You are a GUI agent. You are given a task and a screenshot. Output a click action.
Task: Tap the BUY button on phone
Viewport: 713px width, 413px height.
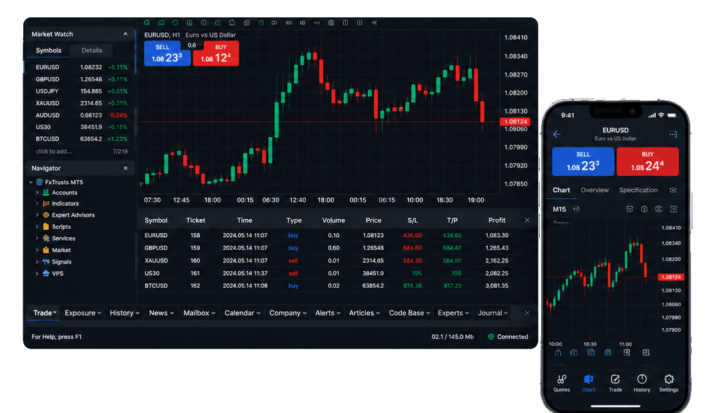pyautogui.click(x=648, y=161)
